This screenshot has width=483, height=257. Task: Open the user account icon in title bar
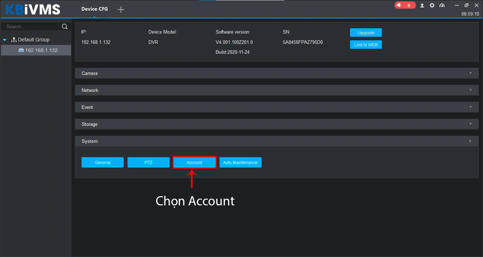(422, 5)
